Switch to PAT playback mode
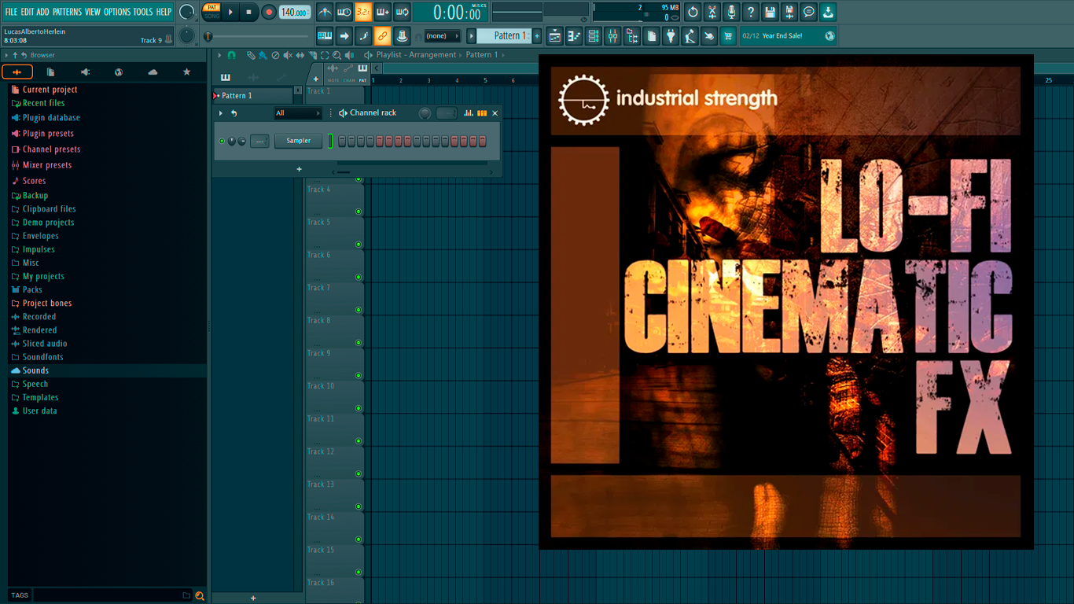This screenshot has height=604, width=1074. [x=211, y=8]
